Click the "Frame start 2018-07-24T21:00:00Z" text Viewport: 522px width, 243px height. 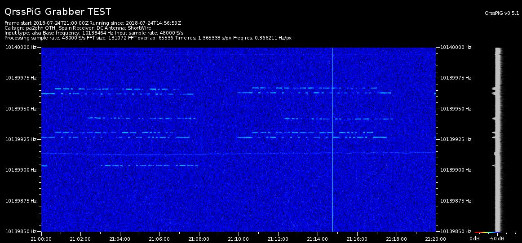[46, 23]
